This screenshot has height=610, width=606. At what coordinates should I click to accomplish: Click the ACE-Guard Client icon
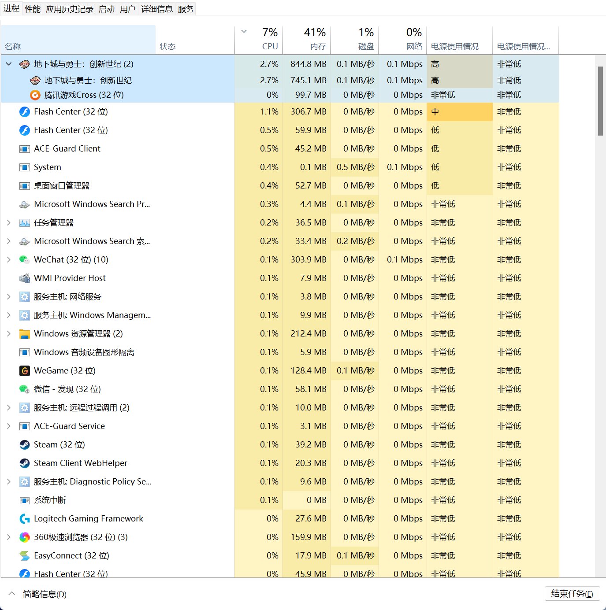point(25,149)
